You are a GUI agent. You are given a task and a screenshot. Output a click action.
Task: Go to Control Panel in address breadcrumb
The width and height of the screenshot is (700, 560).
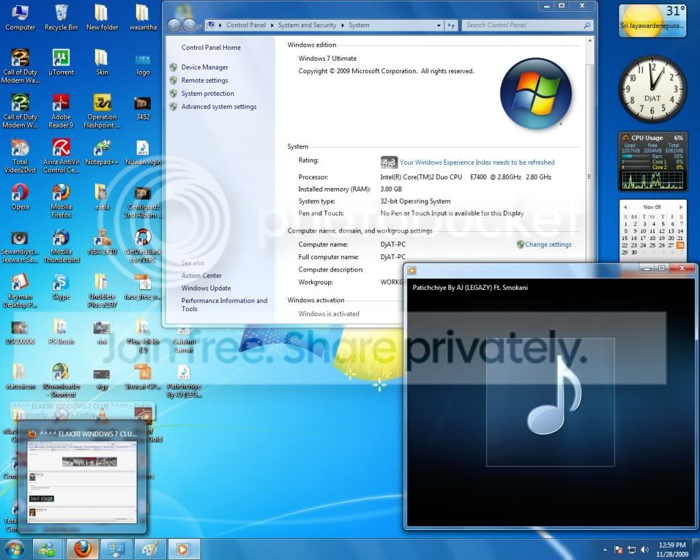click(245, 25)
